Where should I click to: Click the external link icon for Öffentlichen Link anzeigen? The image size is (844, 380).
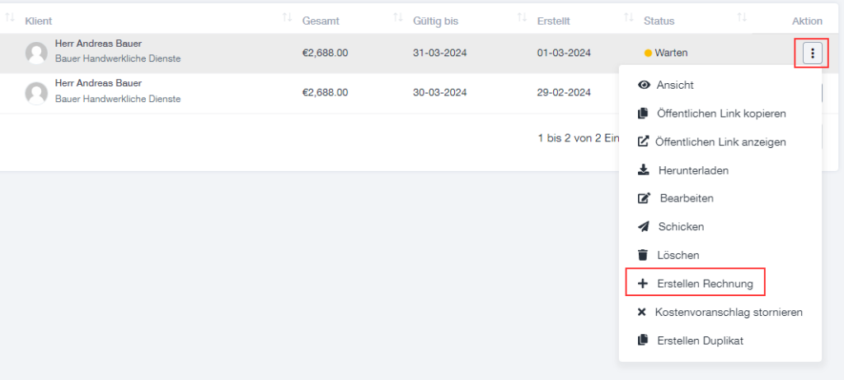click(x=643, y=142)
